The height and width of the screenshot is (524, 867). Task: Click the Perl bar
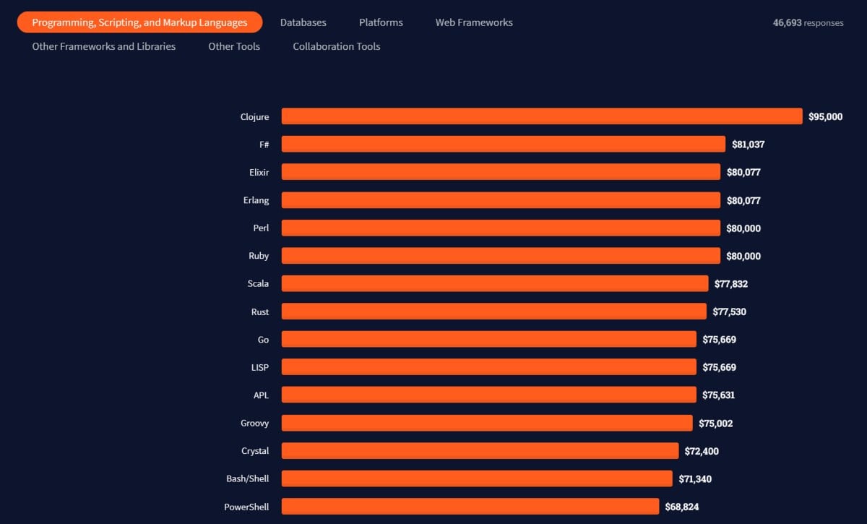501,228
